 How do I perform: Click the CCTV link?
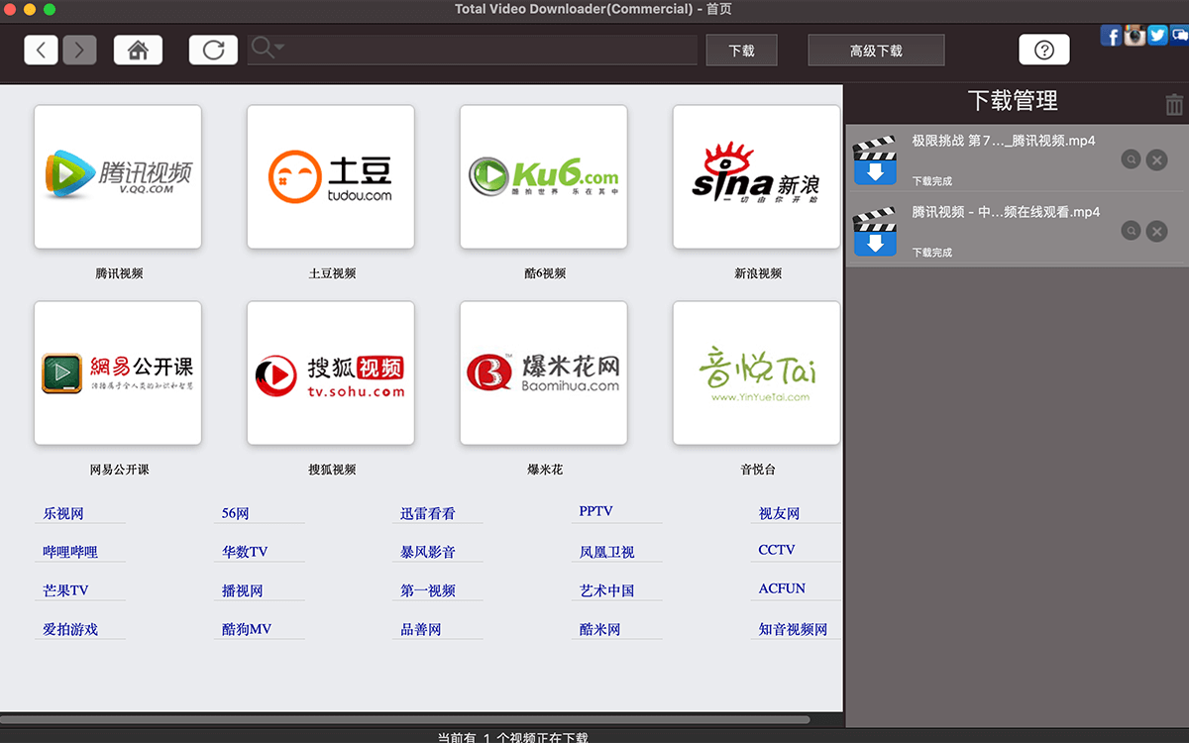point(777,550)
